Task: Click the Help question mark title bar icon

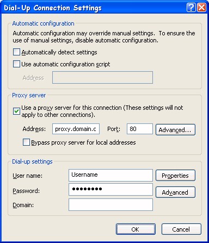Action: coord(191,8)
